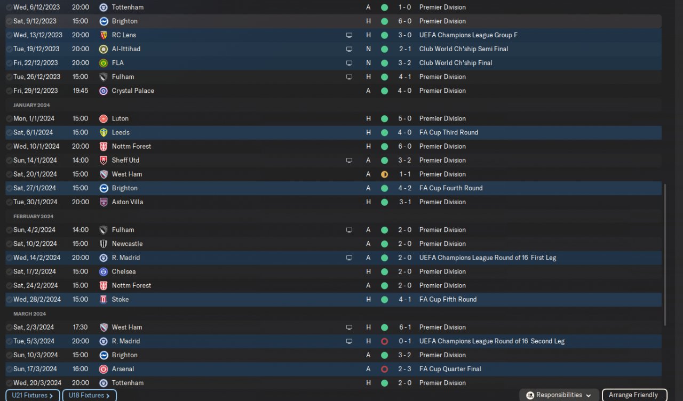Click the Arrange Friendly button
683x401 pixels.
634,395
